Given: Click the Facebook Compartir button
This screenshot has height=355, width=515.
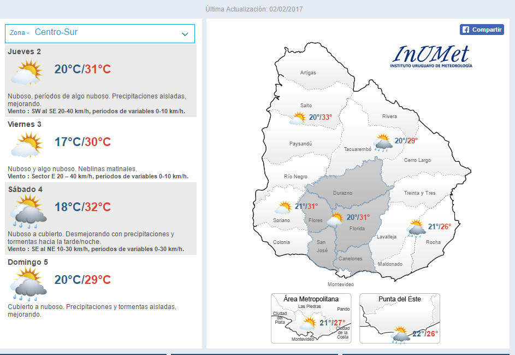Looking at the screenshot, I should 482,30.
